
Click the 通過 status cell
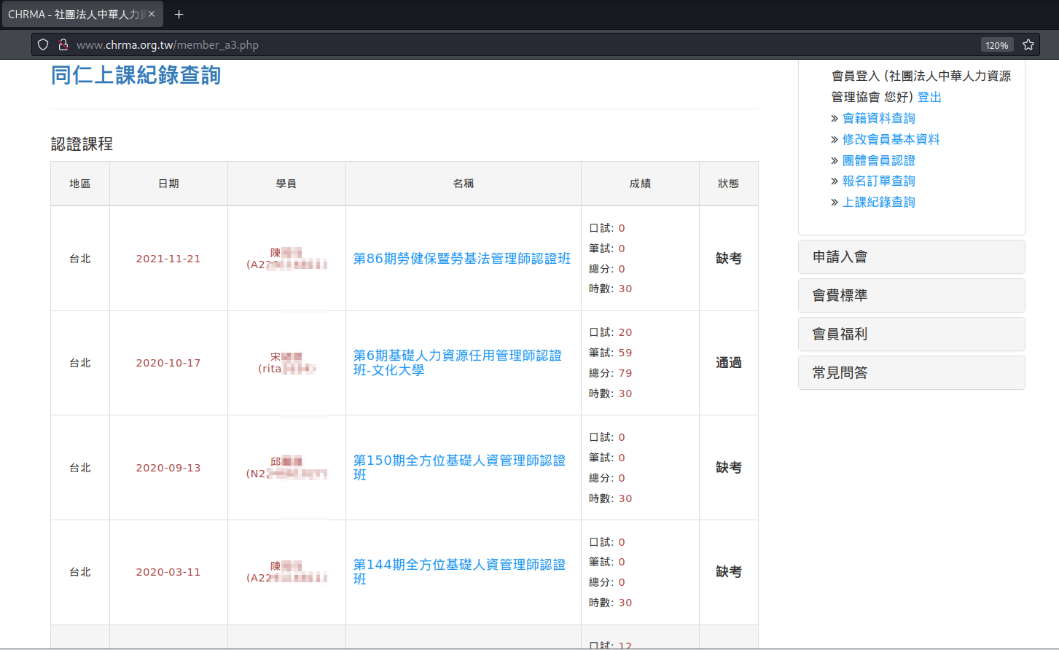click(x=729, y=363)
